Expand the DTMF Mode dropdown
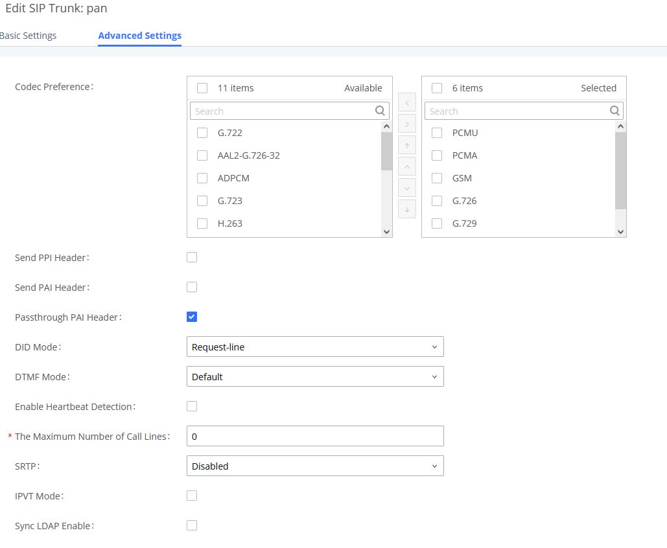This screenshot has height=548, width=667. click(x=314, y=376)
